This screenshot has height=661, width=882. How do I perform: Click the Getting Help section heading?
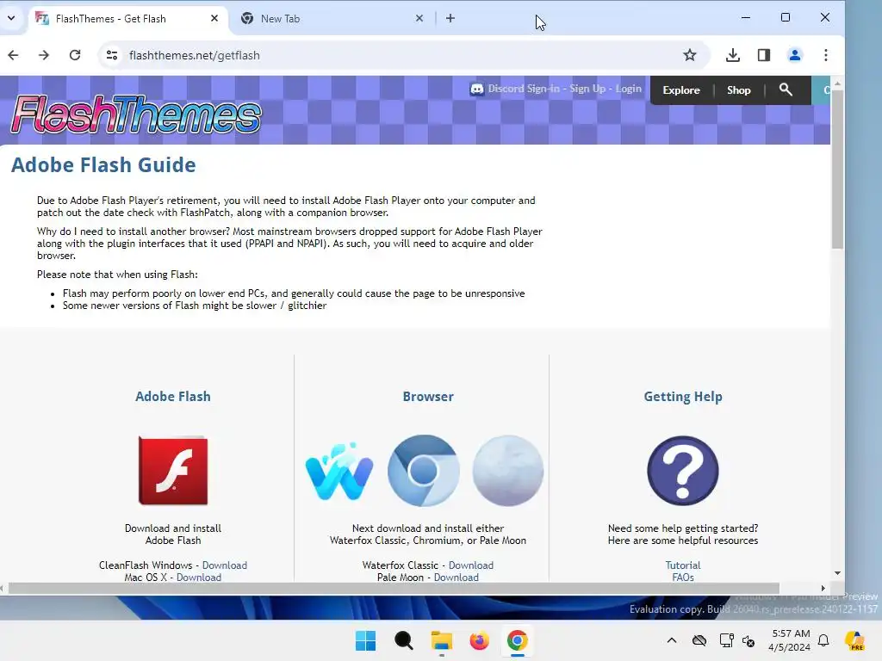(x=683, y=397)
